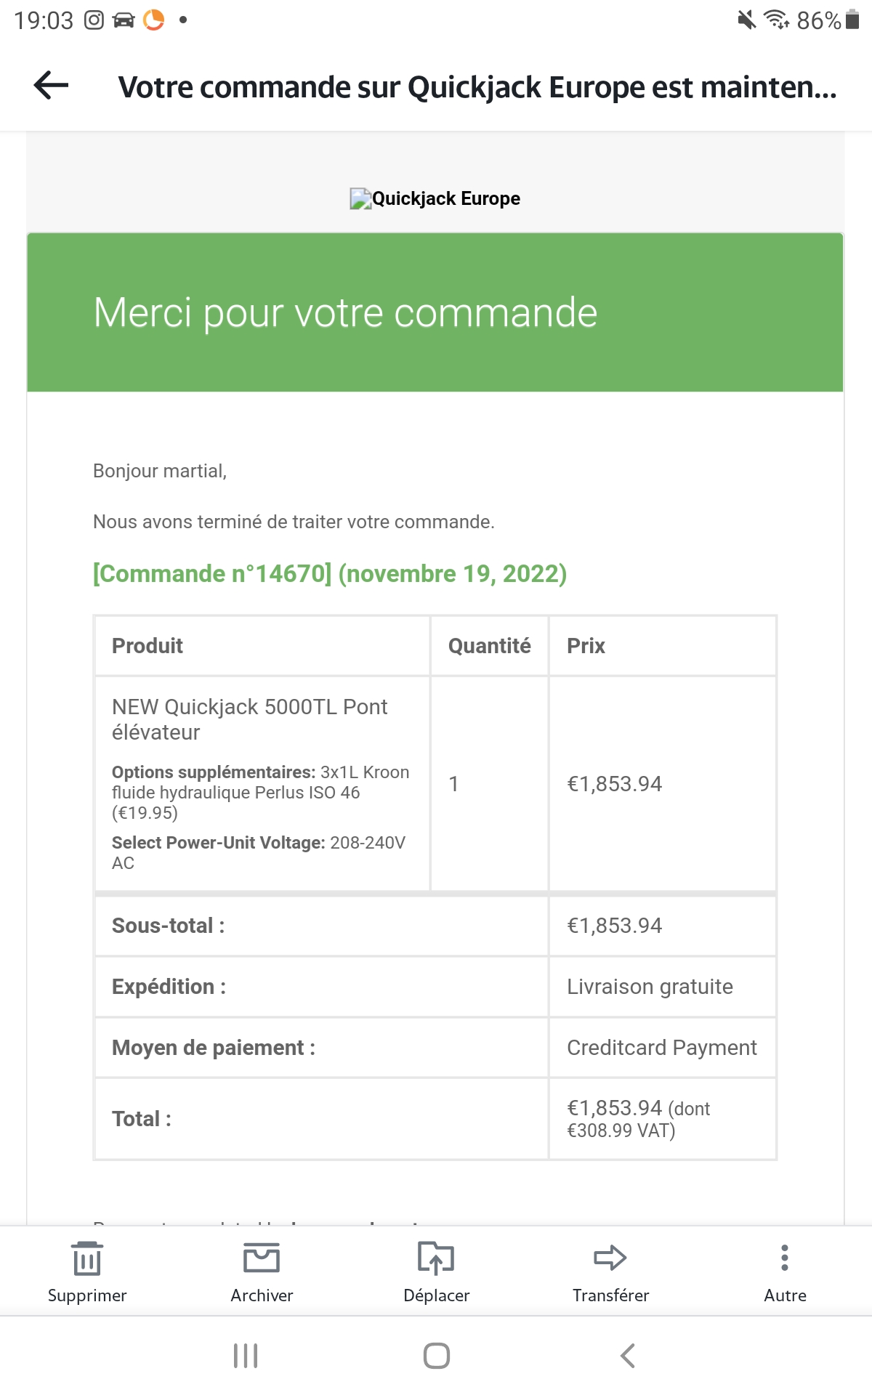Tap the battery percentage indicator
872x1395 pixels.
point(828,20)
